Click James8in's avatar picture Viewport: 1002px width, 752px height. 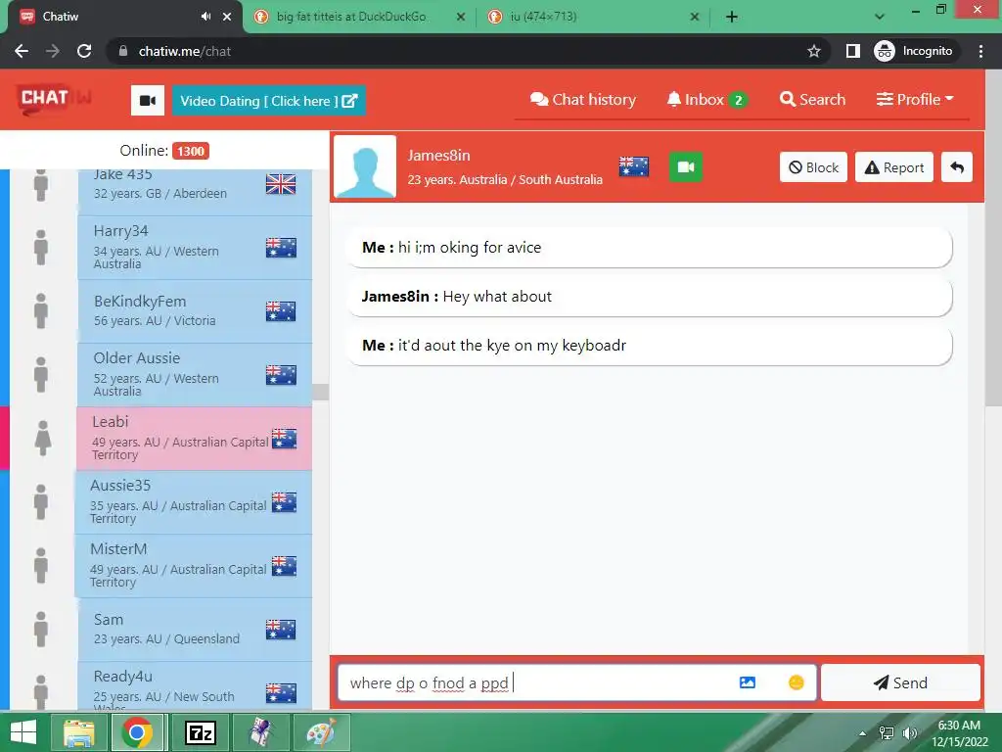pos(365,166)
